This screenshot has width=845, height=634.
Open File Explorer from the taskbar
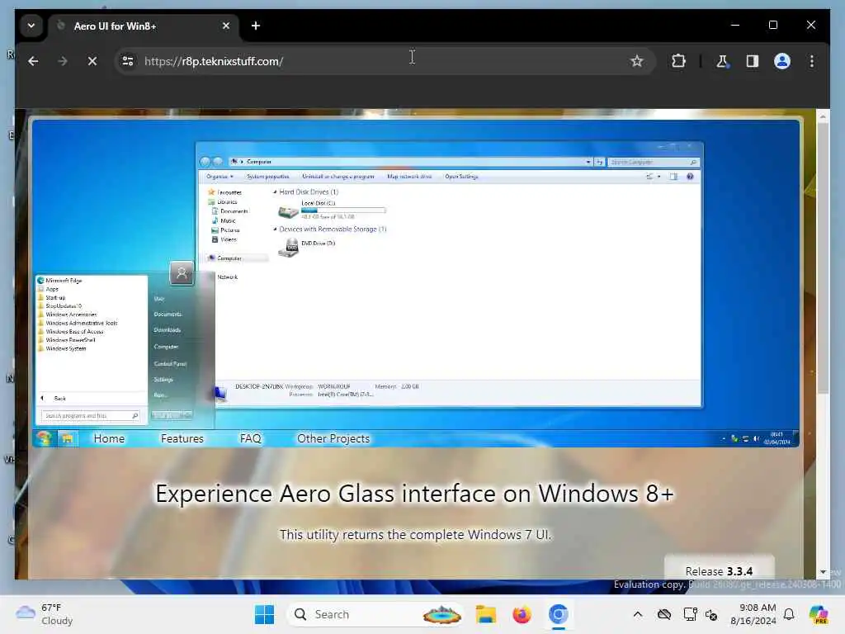(485, 614)
